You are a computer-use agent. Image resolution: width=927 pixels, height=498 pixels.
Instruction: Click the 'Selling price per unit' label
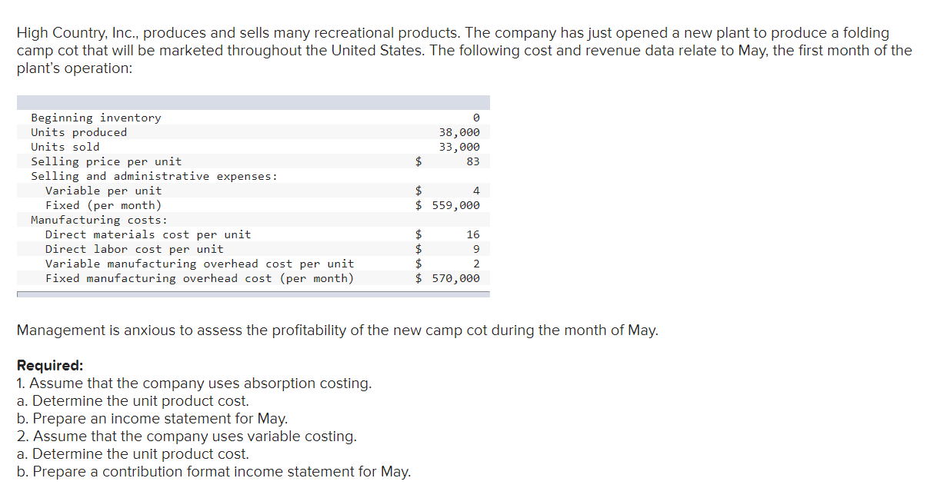[x=106, y=161]
